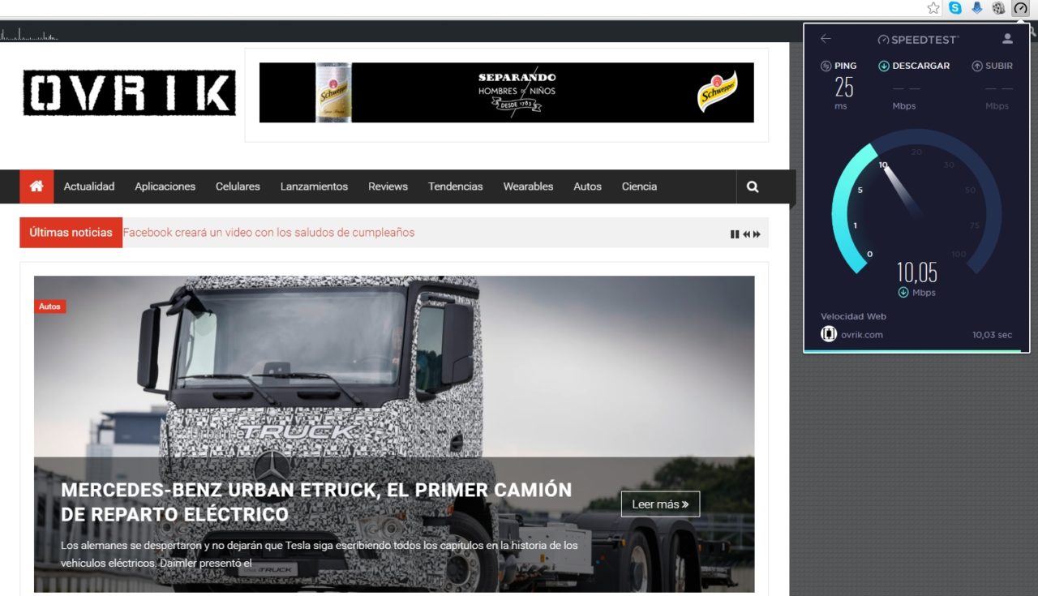
Task: Click the eTruck article excerpt text
Action: 320,554
